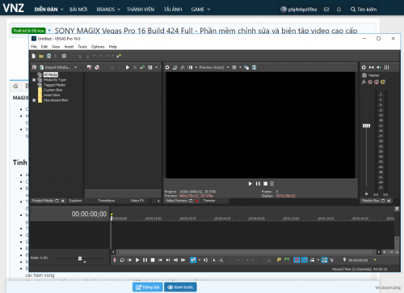Click the Xem trước preview button

pyautogui.click(x=180, y=287)
